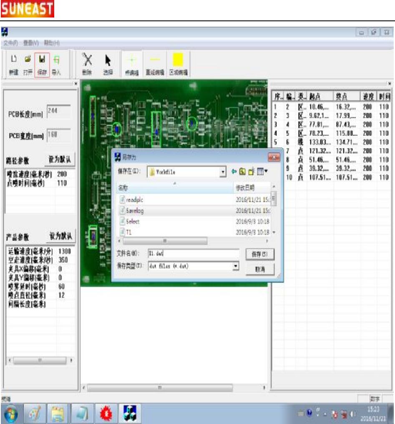Click the green circle marker on PCB right
The image size is (395, 424).
click(192, 123)
